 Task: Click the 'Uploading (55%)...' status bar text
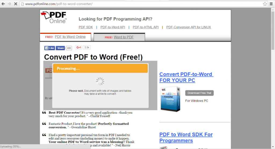point(10,147)
